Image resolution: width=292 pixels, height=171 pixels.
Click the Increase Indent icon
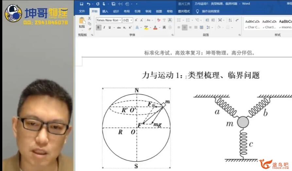click(x=213, y=20)
